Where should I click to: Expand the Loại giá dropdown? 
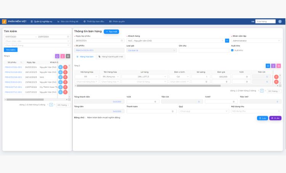point(151,50)
